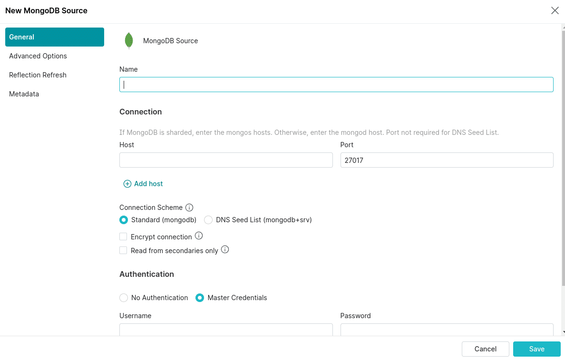Select Master Credentials authentication
565x359 pixels.
click(x=199, y=298)
